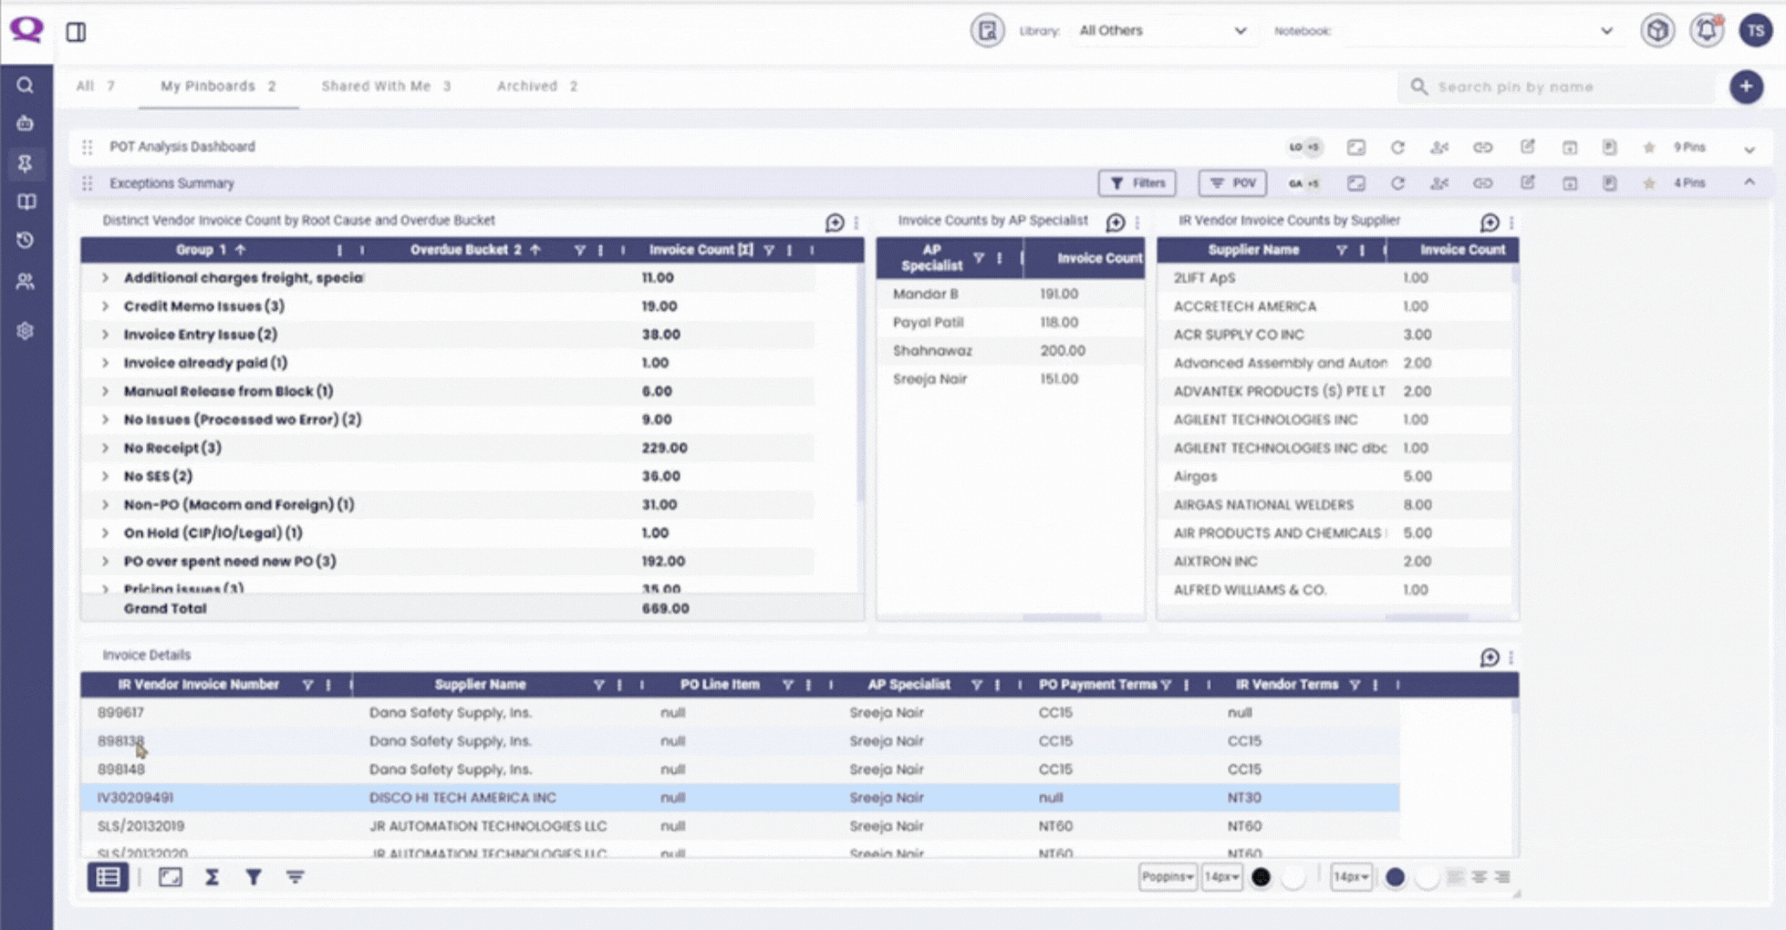Open the notifications bell
Viewport: 1786px width, 930px height.
pos(1706,31)
